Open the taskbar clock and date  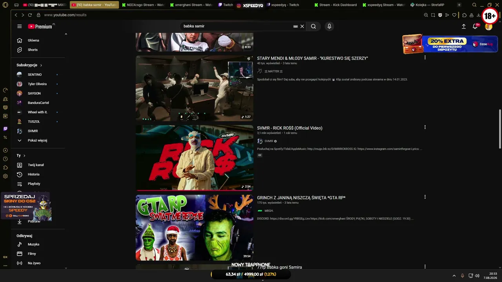pos(490,276)
